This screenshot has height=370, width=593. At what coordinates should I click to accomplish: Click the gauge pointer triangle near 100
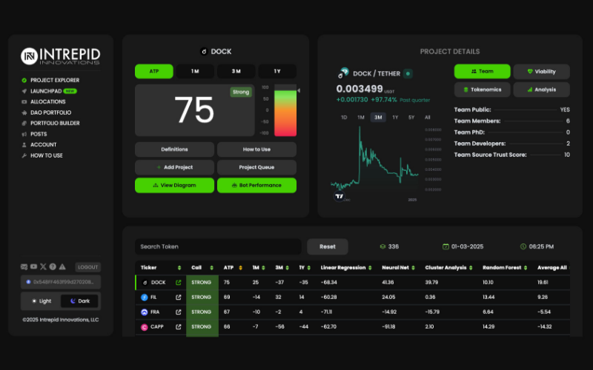(x=299, y=90)
